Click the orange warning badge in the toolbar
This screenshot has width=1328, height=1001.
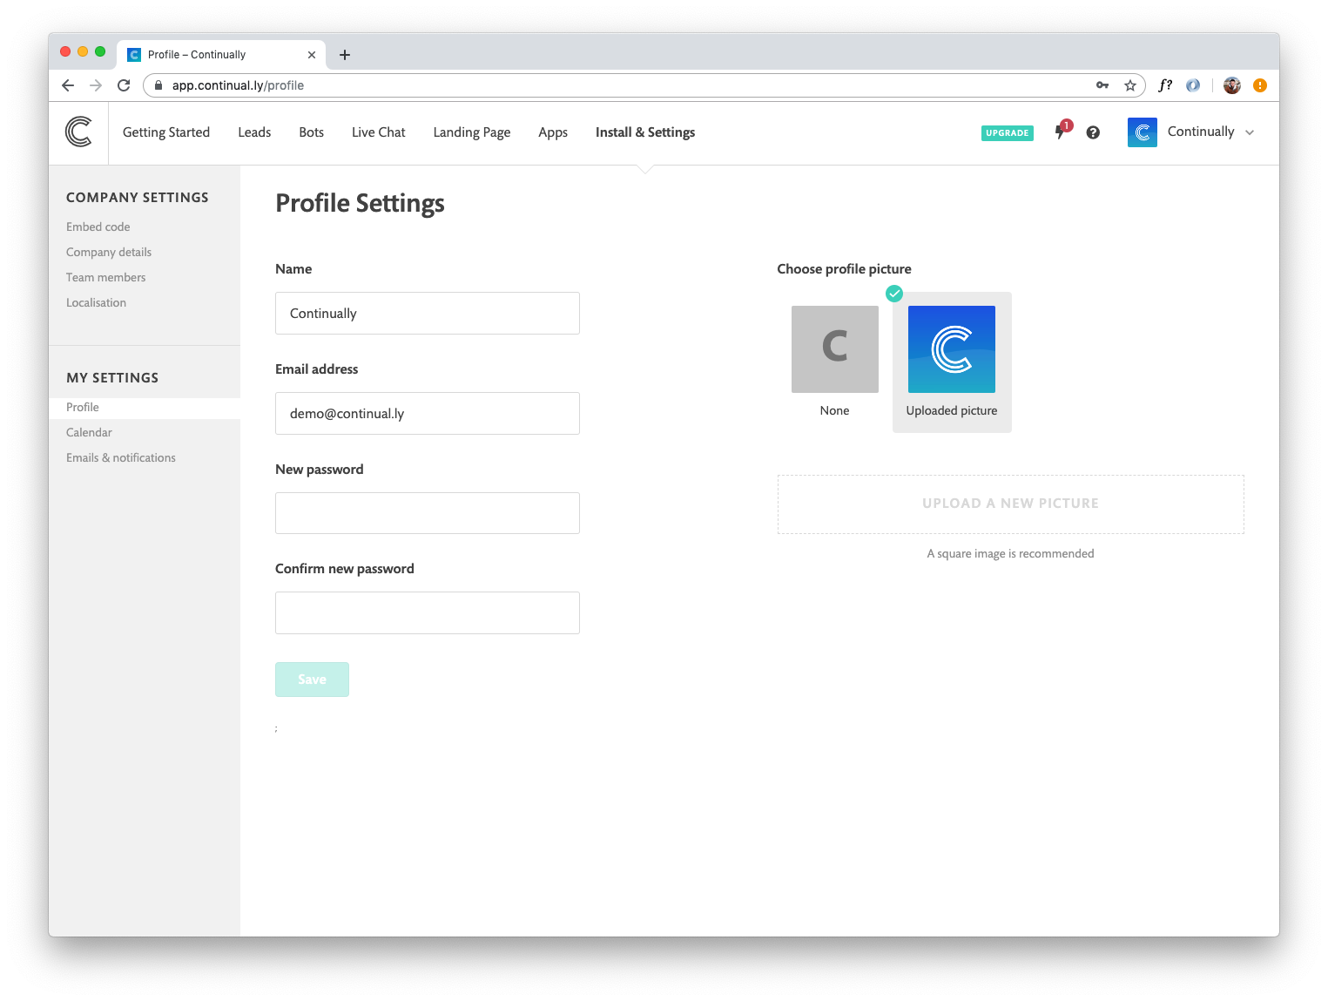pos(1258,85)
